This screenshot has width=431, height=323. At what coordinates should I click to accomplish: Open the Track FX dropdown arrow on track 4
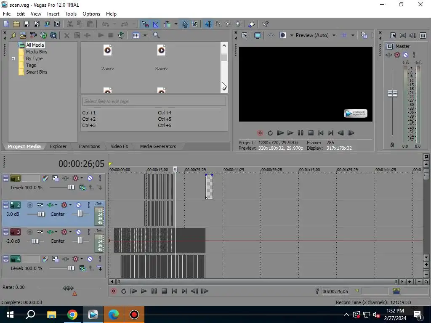pos(82,259)
